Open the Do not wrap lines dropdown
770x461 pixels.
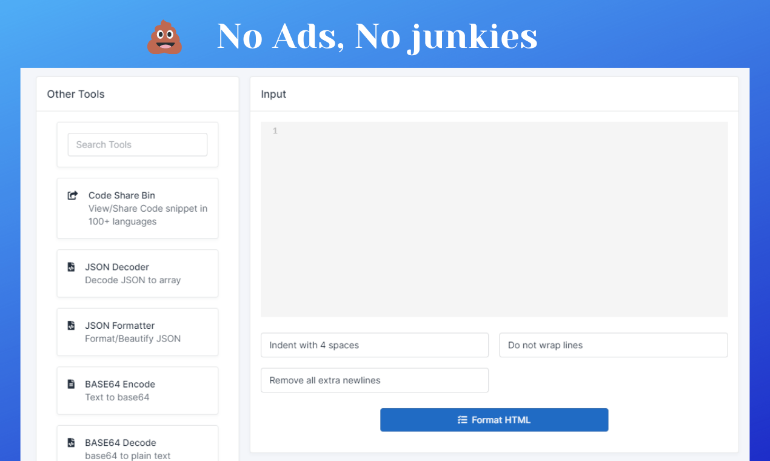pos(614,345)
